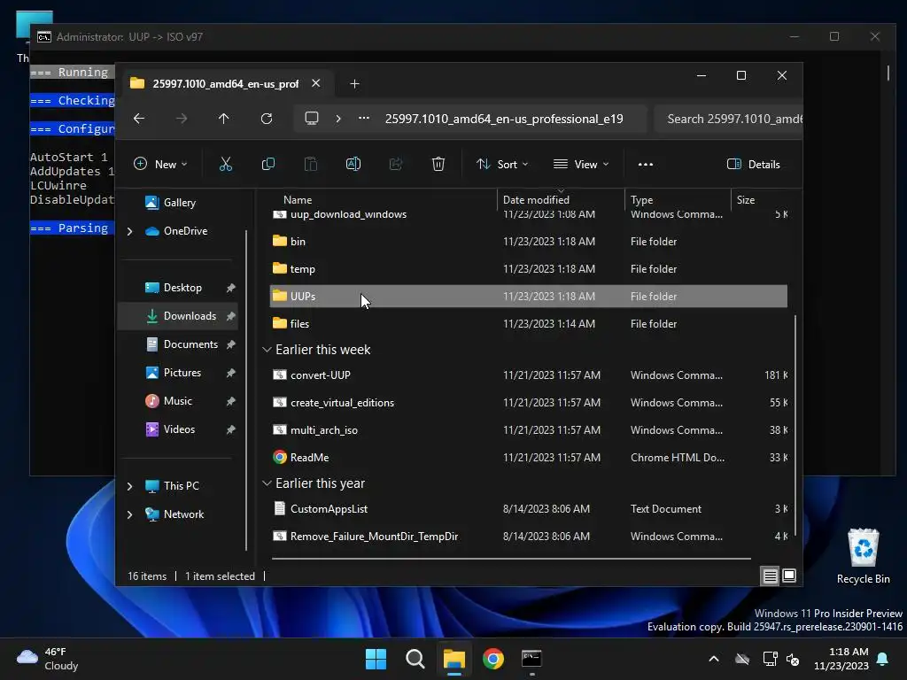Viewport: 907px width, 680px height.
Task: Click the Cut scissors icon
Action: coord(226,164)
